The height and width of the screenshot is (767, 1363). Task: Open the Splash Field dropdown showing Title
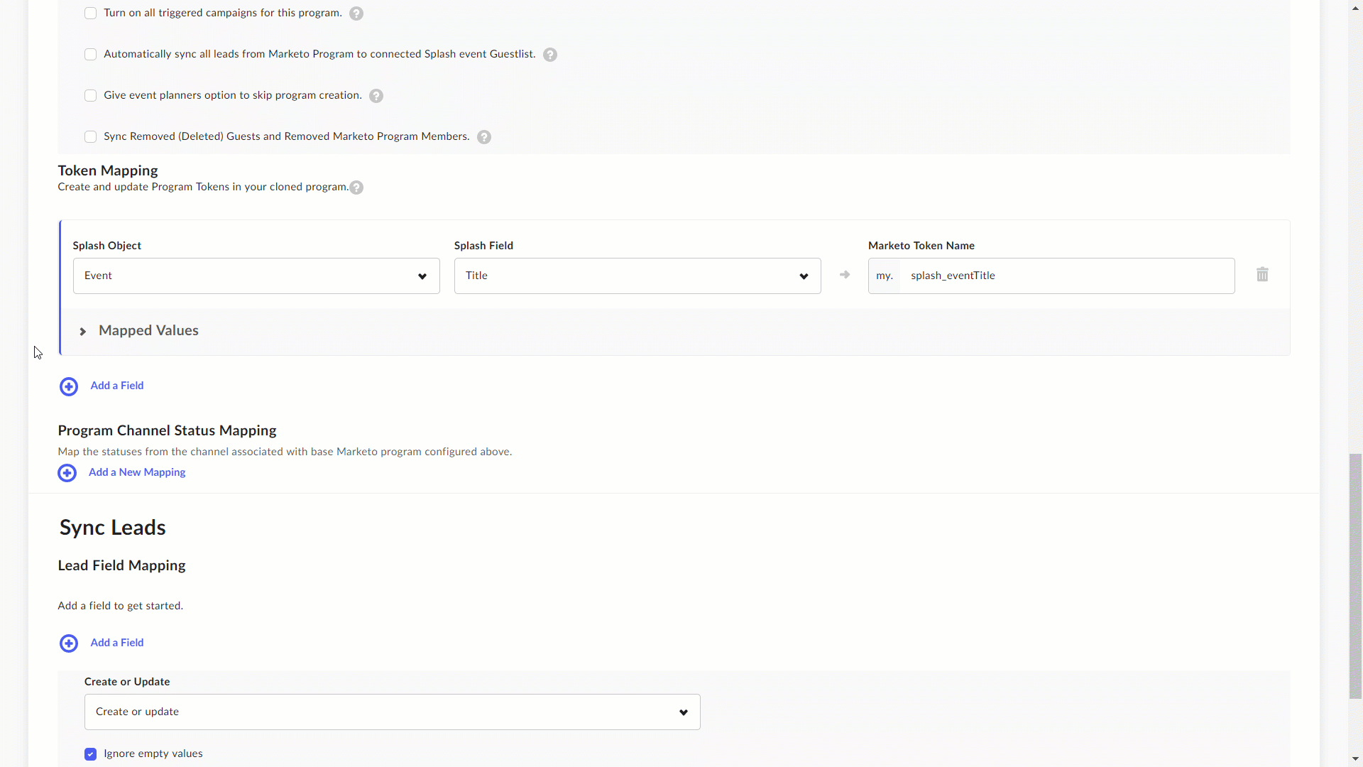click(637, 276)
